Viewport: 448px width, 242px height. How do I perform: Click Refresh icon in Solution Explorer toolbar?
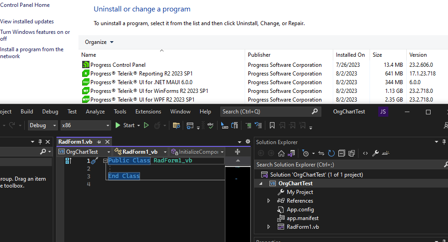point(331,153)
